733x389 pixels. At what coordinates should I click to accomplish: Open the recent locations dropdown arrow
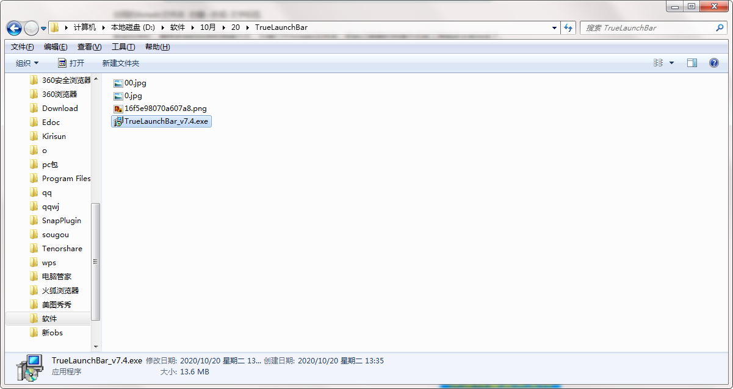point(44,29)
